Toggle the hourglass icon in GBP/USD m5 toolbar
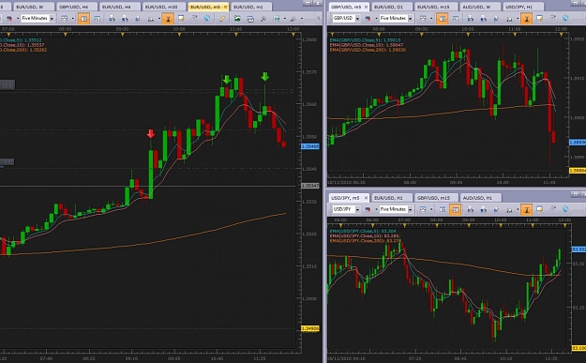This screenshot has width=586, height=363. coord(527,19)
